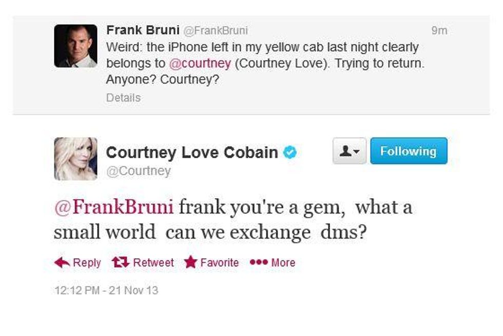Toggle the Following button
Image resolution: width=503 pixels, height=336 pixels.
[409, 151]
